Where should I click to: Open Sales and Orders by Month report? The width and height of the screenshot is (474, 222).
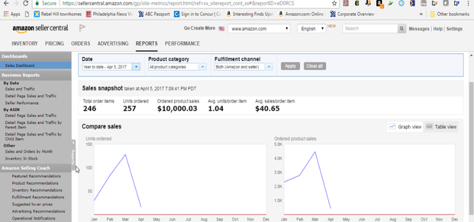tap(28, 152)
